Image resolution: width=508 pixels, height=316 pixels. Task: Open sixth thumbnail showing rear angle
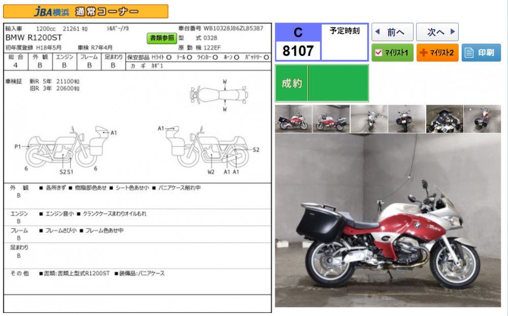(482, 119)
